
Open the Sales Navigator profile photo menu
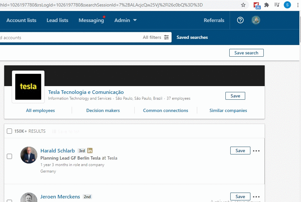[x=256, y=20]
